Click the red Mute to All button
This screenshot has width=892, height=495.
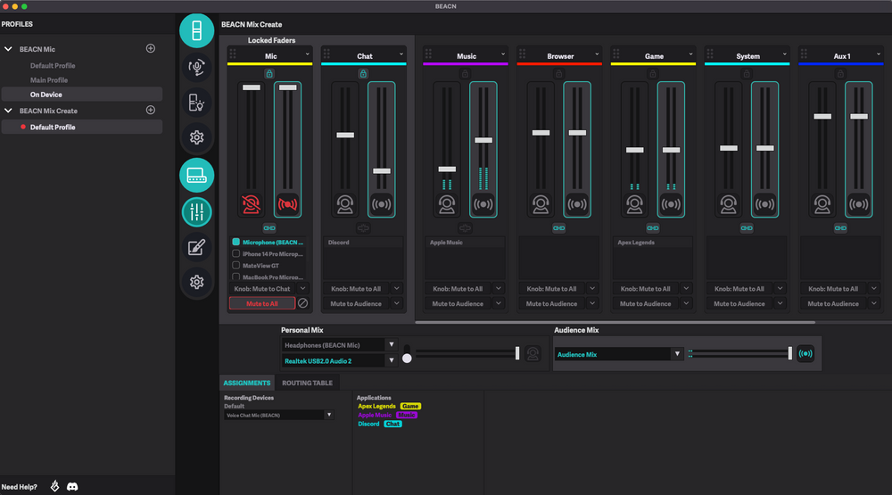[262, 303]
